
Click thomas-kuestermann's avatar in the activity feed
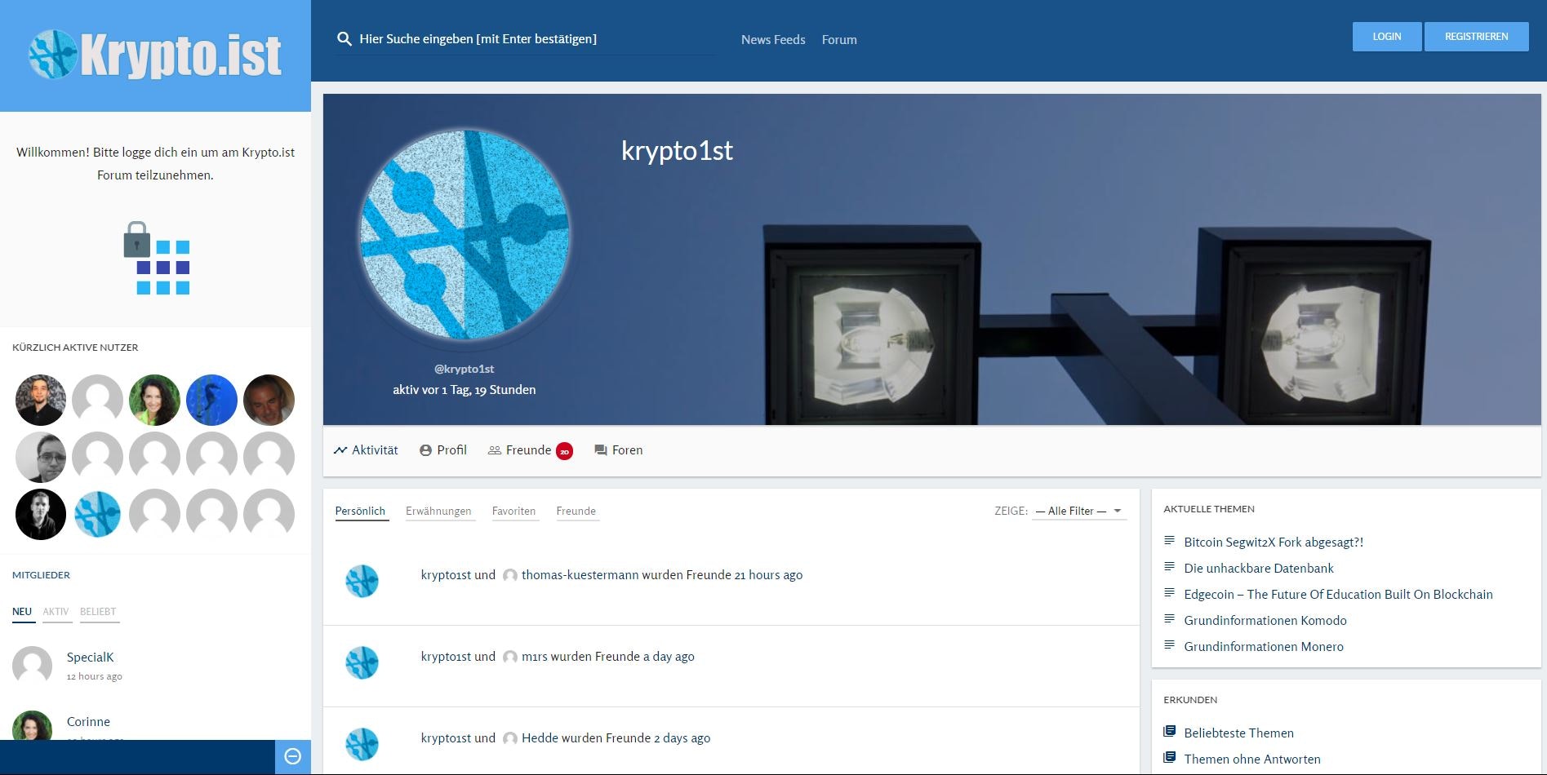510,575
